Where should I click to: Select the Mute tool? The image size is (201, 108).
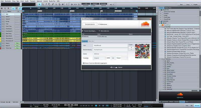[56, 4]
